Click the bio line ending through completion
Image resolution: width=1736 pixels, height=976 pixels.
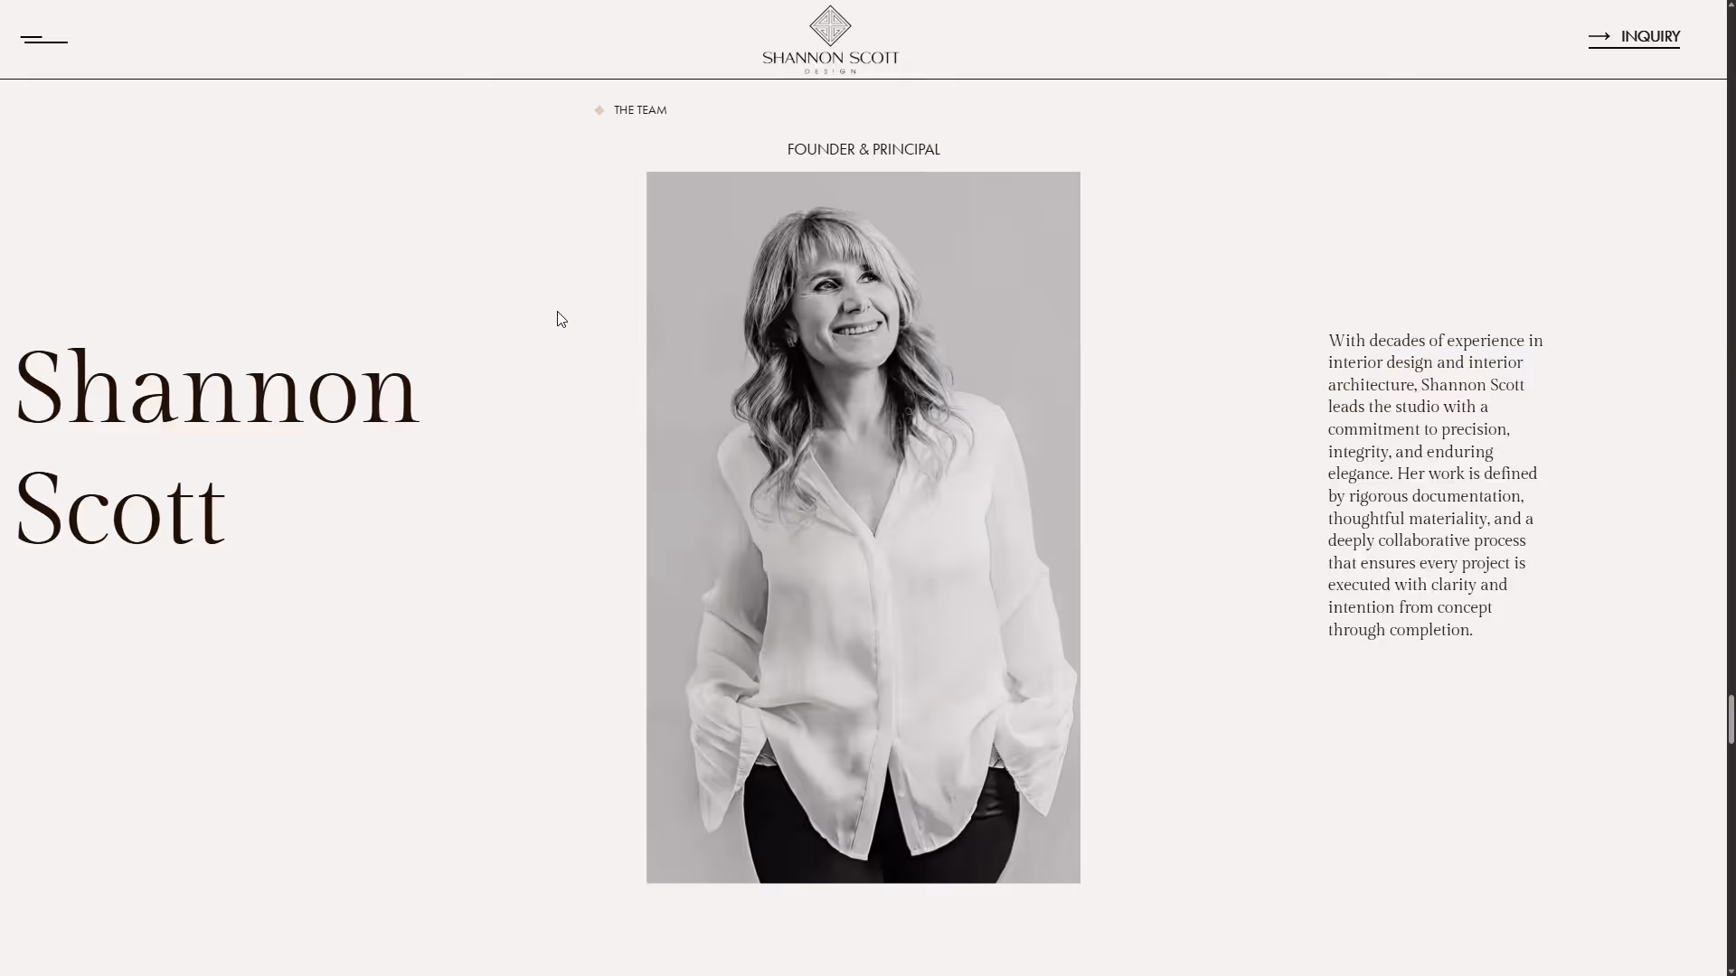[1400, 630]
